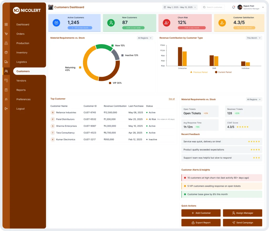Expand the Rajesh Patil profile menu

[x=263, y=7]
